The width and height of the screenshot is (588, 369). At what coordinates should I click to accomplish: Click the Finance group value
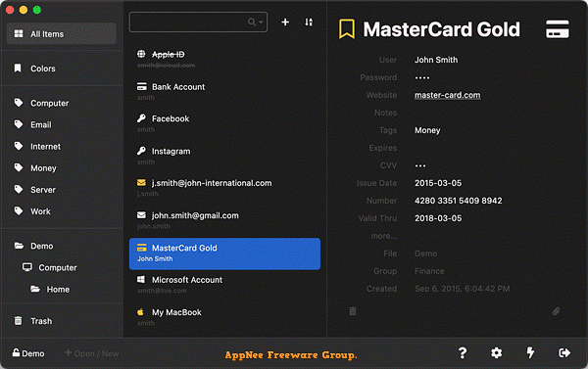(x=429, y=271)
